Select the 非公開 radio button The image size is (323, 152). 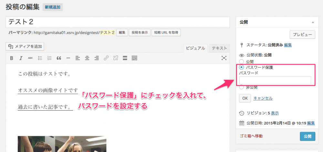click(x=241, y=87)
